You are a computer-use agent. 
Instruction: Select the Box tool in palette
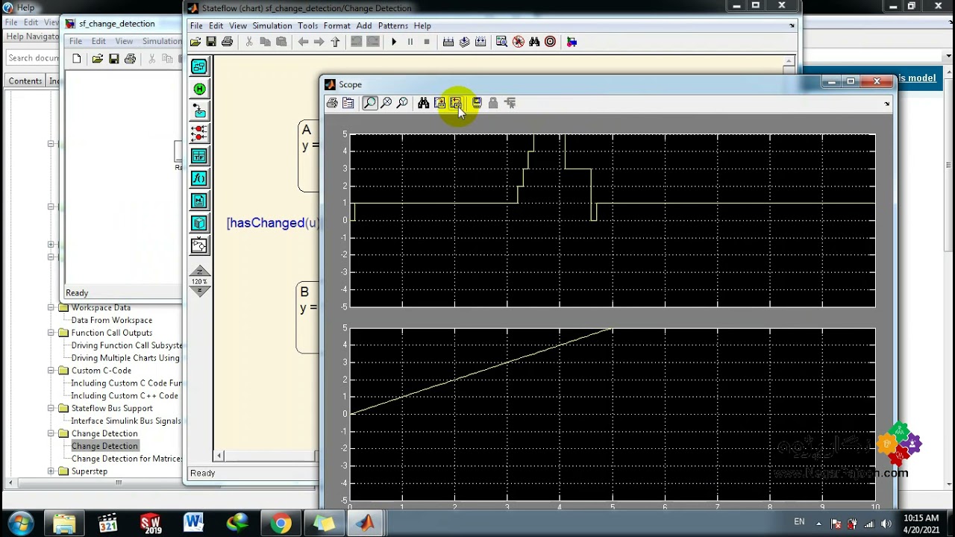point(199,223)
